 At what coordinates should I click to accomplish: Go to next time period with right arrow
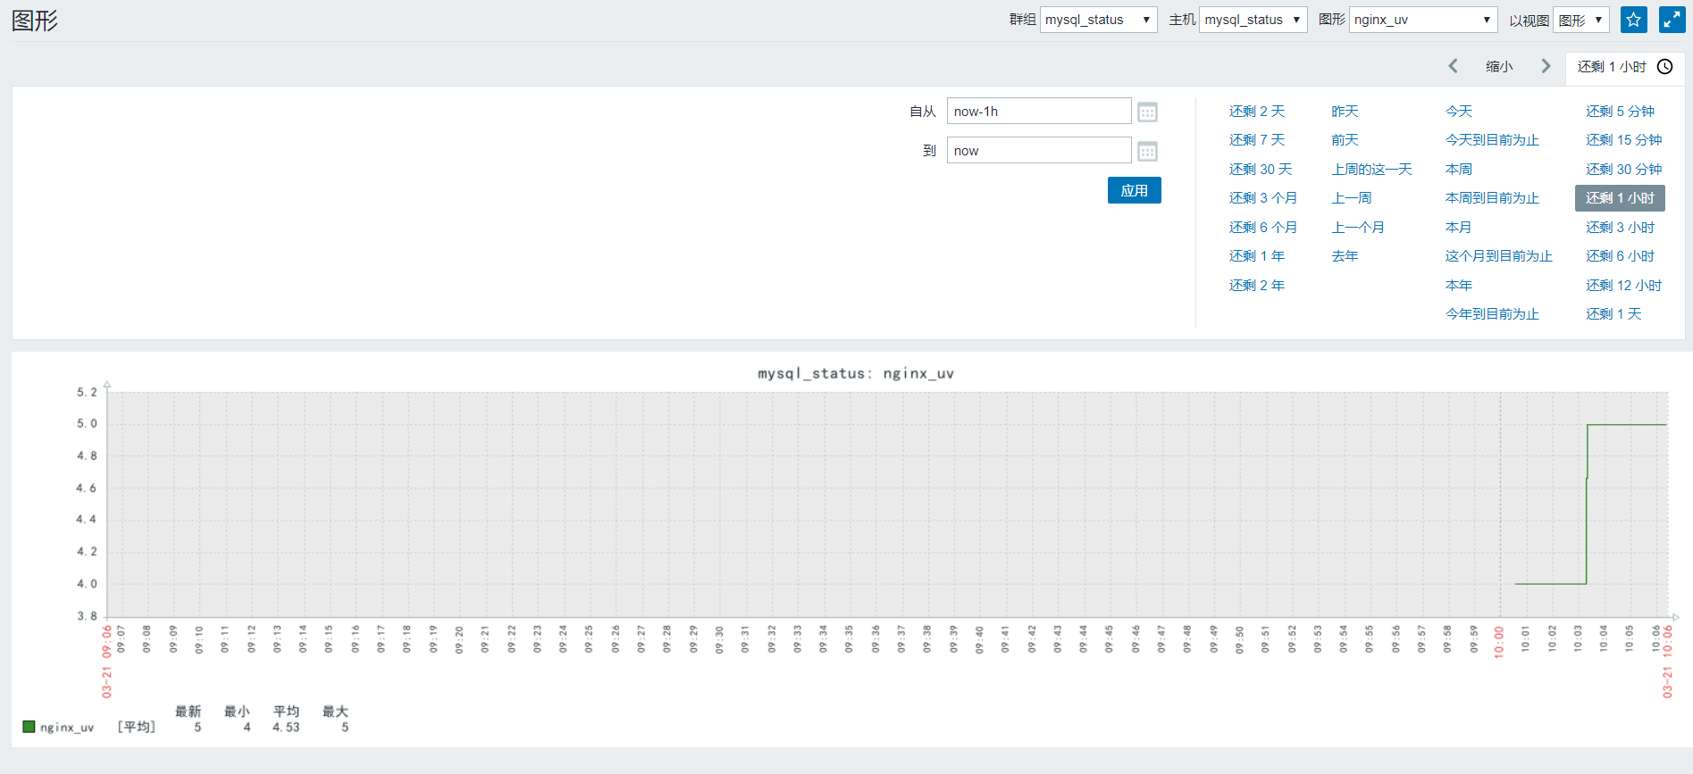[x=1546, y=66]
